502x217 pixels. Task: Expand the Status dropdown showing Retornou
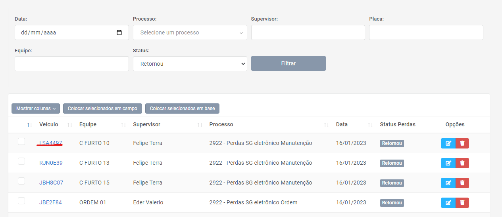coord(190,64)
